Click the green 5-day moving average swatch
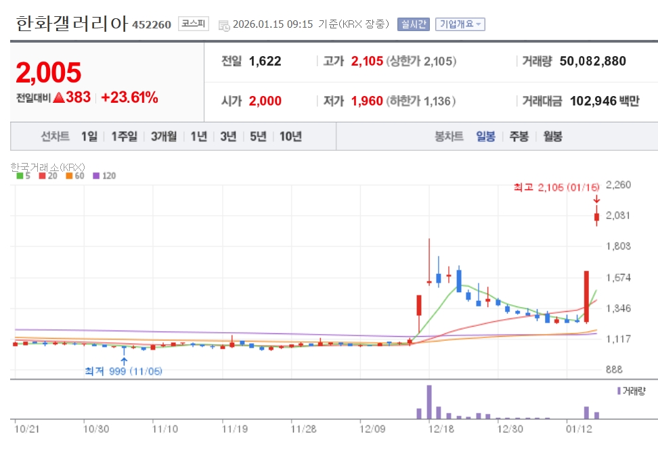Image resolution: width=658 pixels, height=449 pixels. click(x=20, y=176)
